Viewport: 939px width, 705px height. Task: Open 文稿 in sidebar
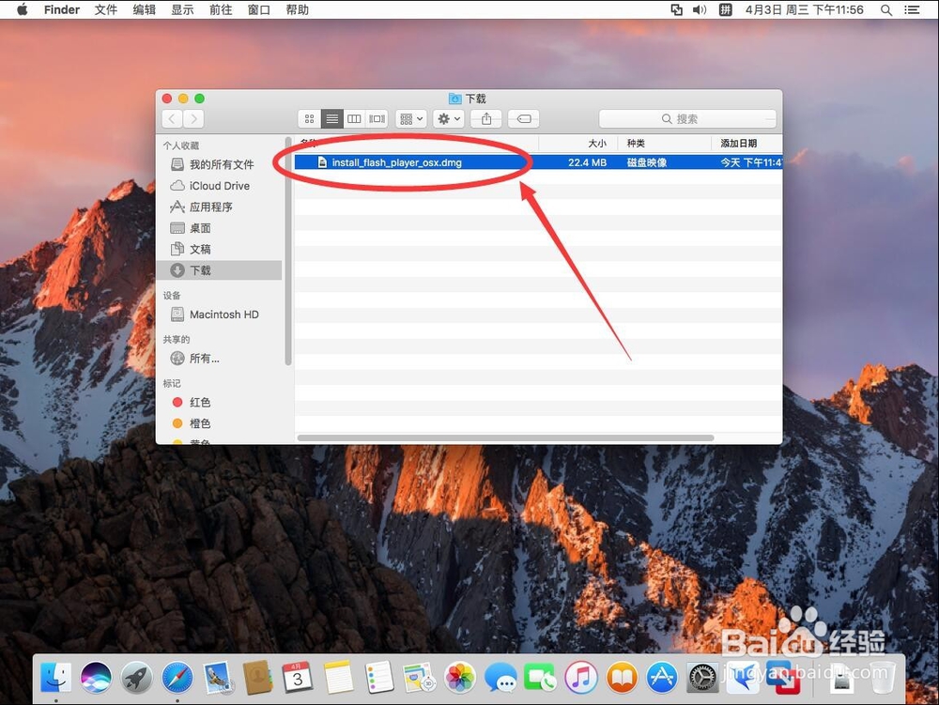(x=219, y=249)
